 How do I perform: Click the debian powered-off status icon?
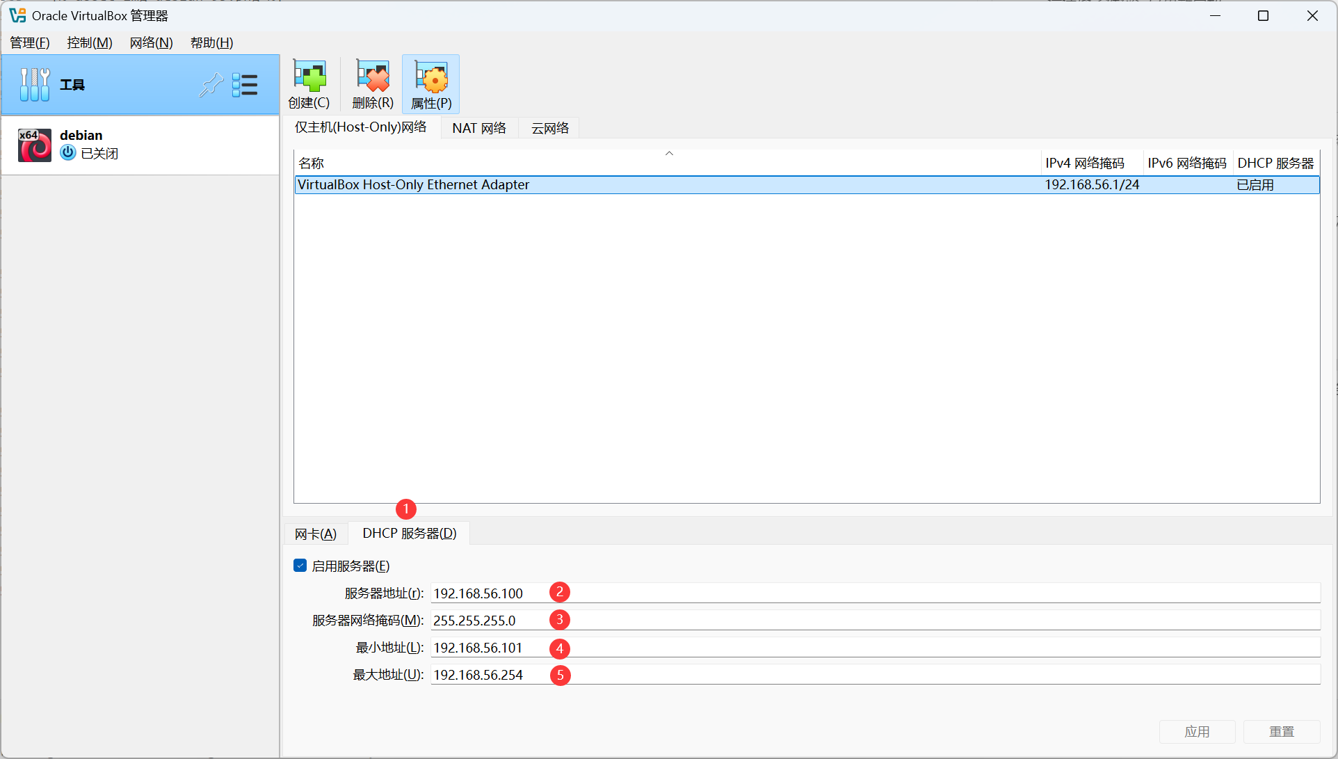tap(68, 153)
